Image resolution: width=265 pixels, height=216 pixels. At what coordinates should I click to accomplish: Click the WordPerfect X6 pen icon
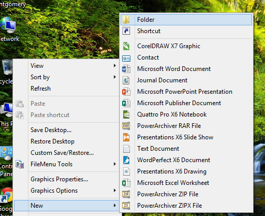pyautogui.click(x=126, y=160)
